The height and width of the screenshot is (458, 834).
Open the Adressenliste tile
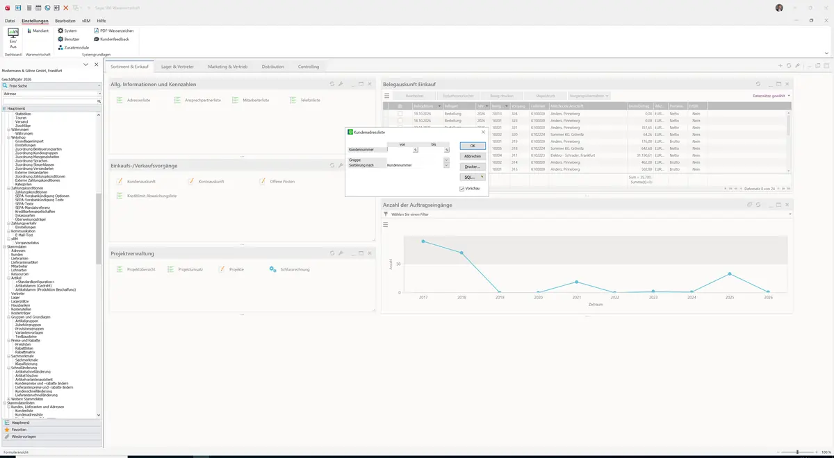(x=134, y=101)
